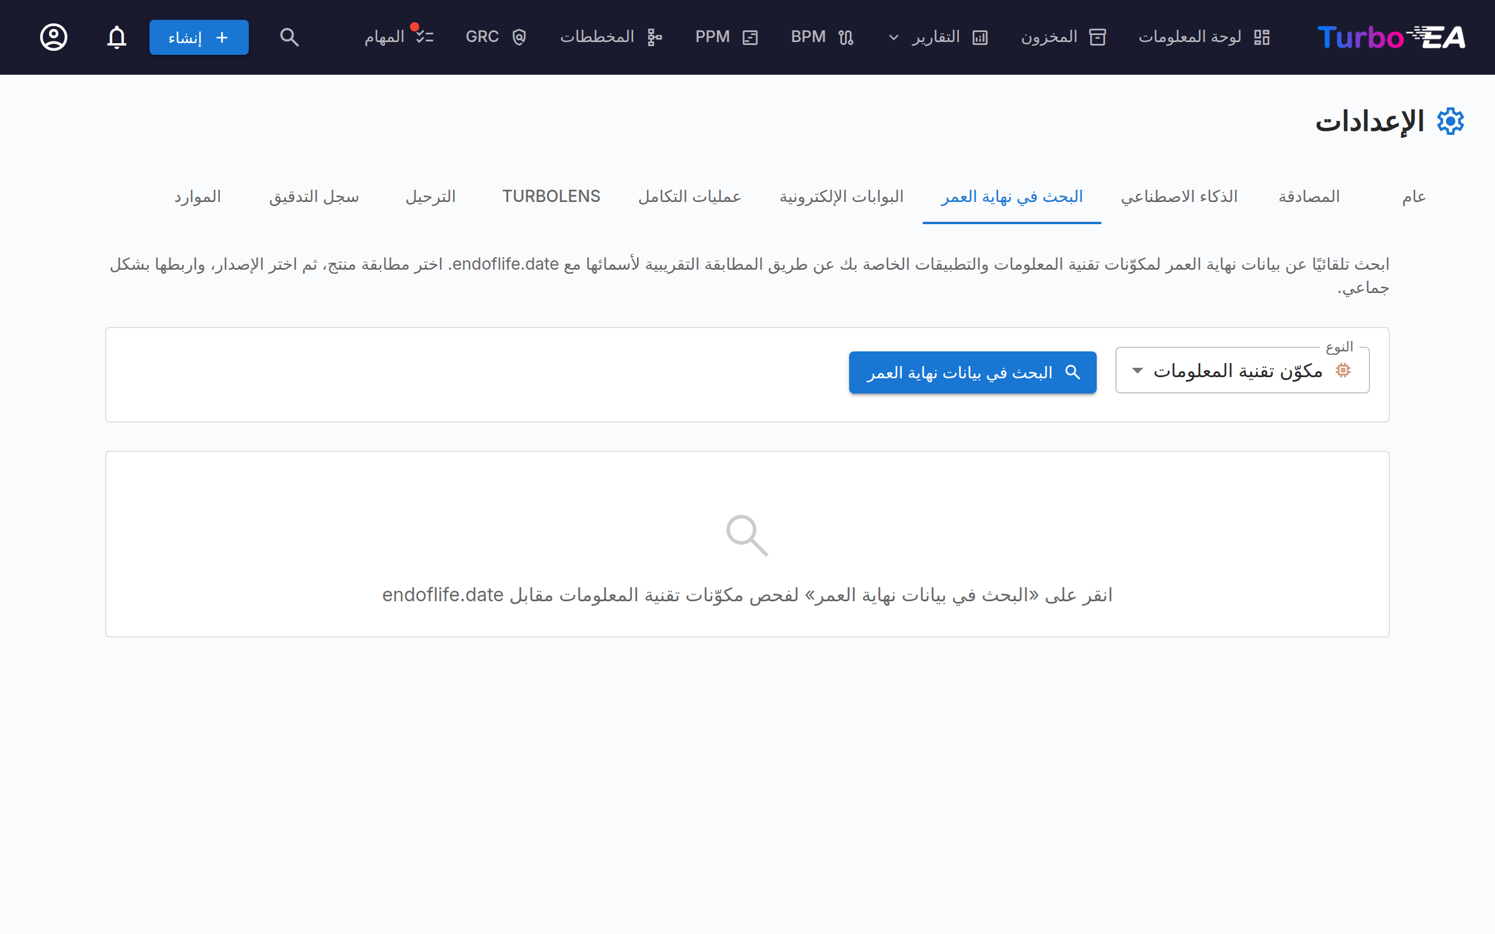Open the النوع type dropdown
Viewport: 1495px width, 934px height.
[1242, 371]
